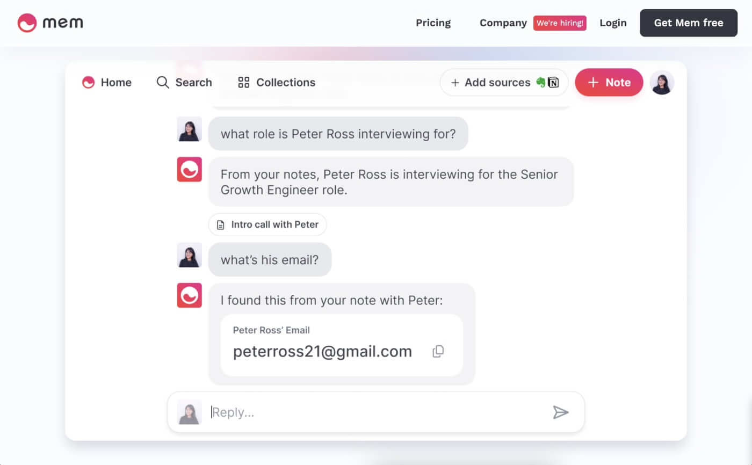Screen dimensions: 752x465
Task: Focus the Reply text field
Action: [376, 412]
